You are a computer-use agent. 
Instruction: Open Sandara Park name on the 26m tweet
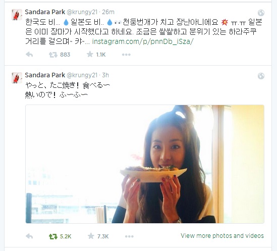pos(45,12)
